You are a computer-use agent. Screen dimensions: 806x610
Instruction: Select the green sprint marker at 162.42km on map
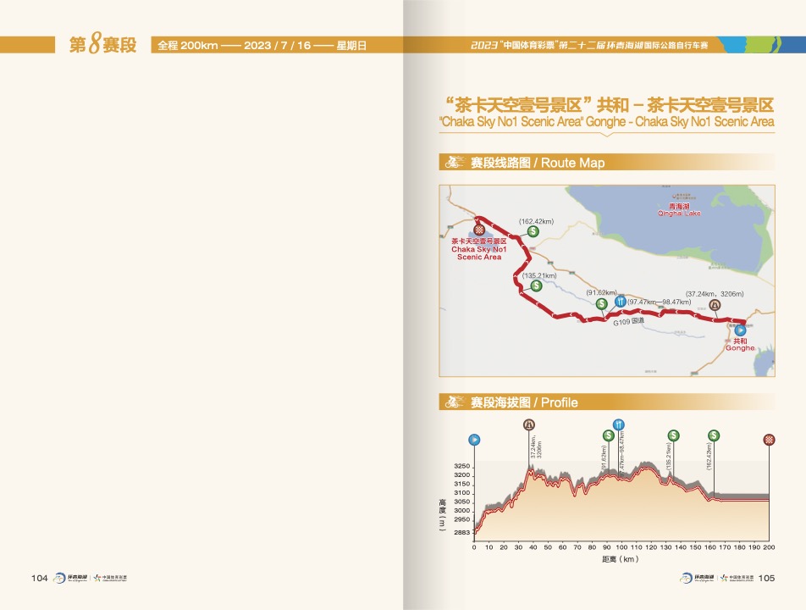(x=533, y=231)
